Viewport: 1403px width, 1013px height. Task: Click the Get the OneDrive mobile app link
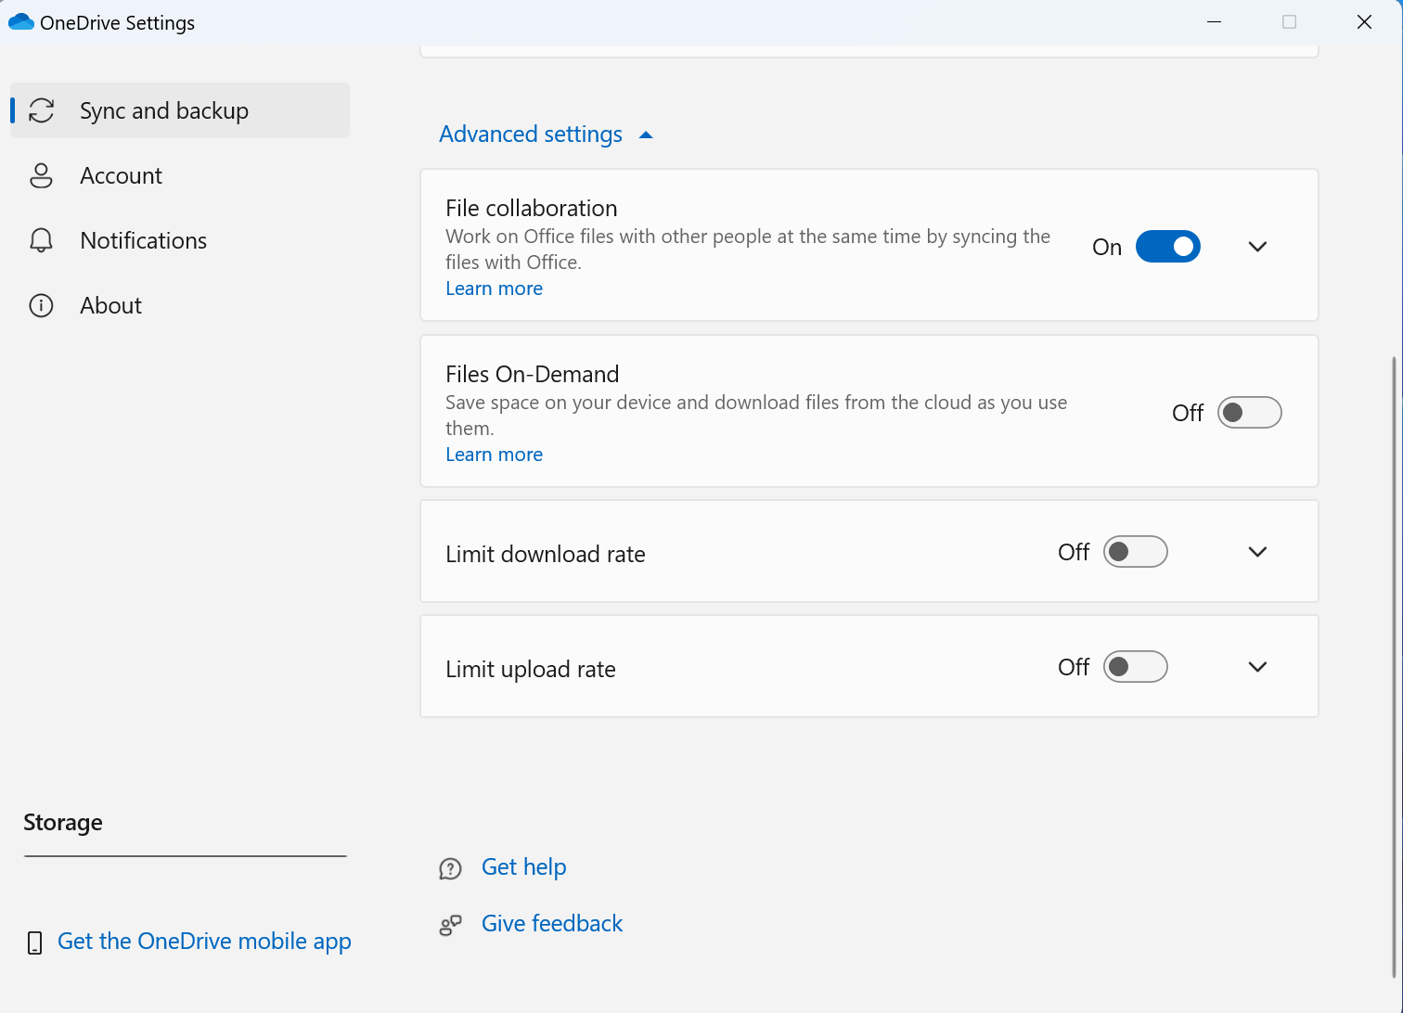[x=204, y=942]
